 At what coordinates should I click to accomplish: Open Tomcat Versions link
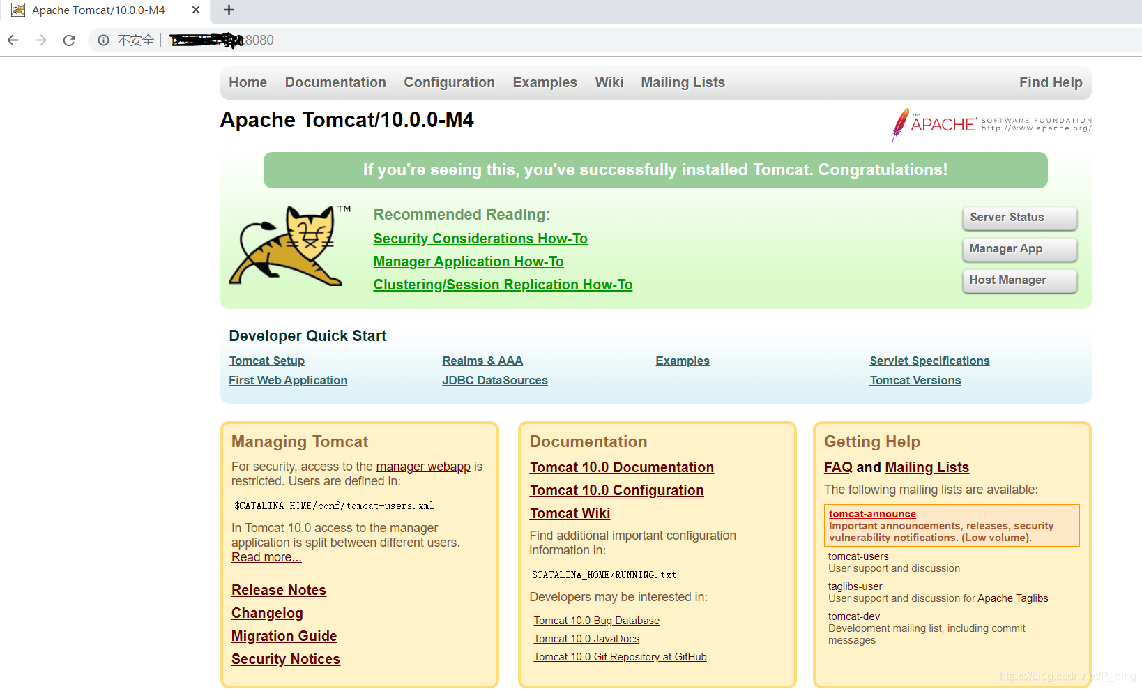915,380
